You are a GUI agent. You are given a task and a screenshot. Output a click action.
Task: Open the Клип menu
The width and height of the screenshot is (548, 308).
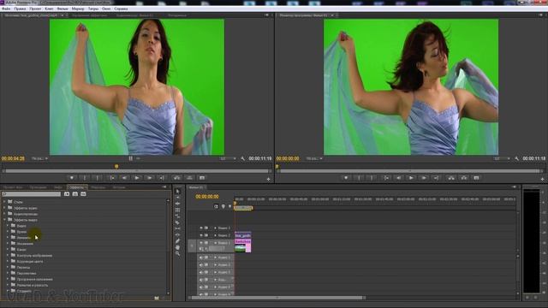[50, 9]
